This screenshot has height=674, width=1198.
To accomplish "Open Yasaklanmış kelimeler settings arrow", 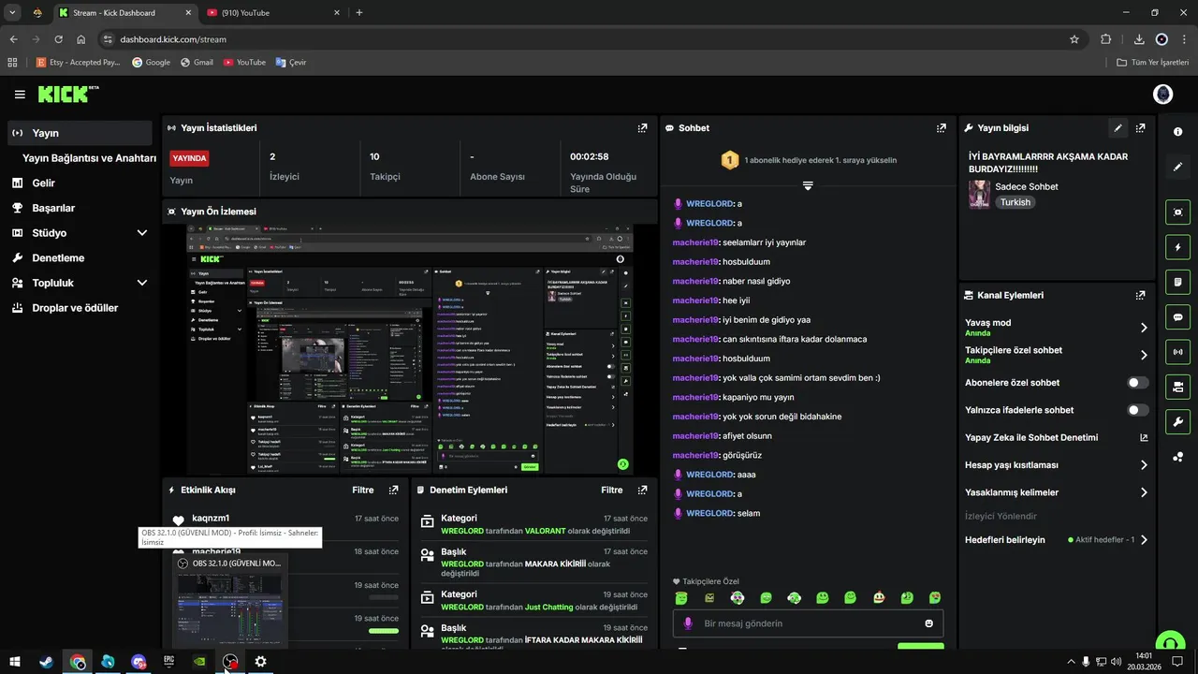I will 1144,492.
